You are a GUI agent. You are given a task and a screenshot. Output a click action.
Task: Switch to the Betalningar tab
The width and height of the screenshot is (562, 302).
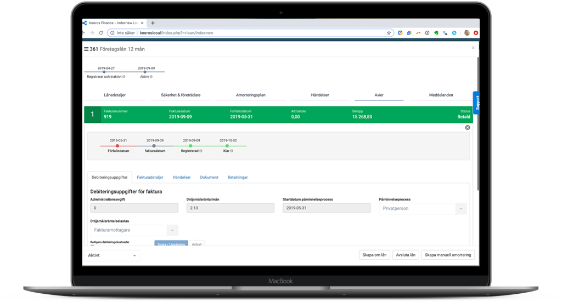[x=238, y=178]
